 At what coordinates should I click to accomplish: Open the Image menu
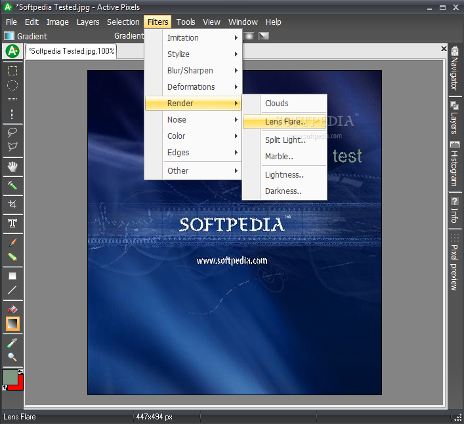click(x=58, y=22)
